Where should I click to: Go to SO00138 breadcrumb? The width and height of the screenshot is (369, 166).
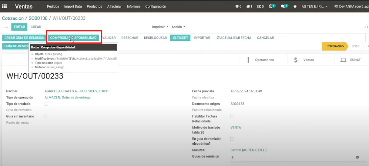(38, 18)
